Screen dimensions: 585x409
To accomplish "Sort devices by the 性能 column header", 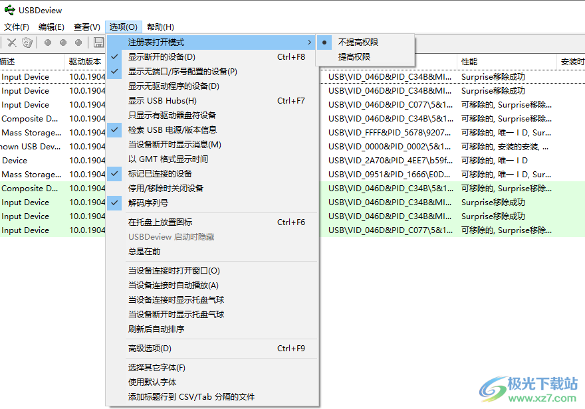I will click(472, 60).
